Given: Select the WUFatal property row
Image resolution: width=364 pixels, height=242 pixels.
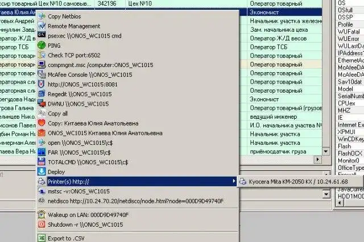Looking at the screenshot, I should 350,31.
